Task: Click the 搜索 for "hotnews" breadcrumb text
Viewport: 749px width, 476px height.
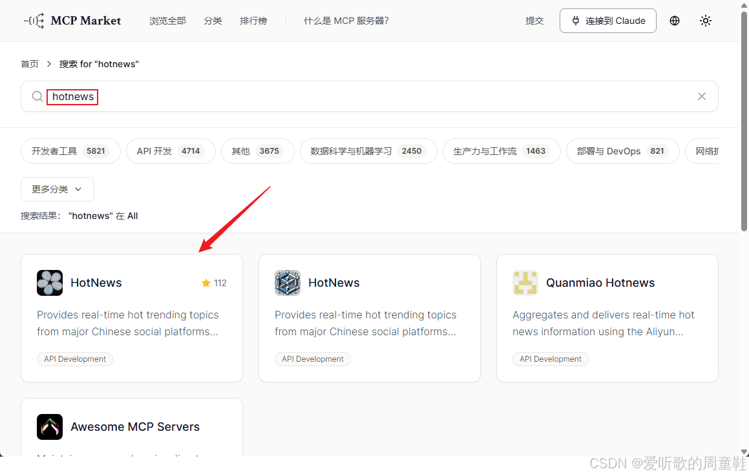Action: tap(99, 64)
